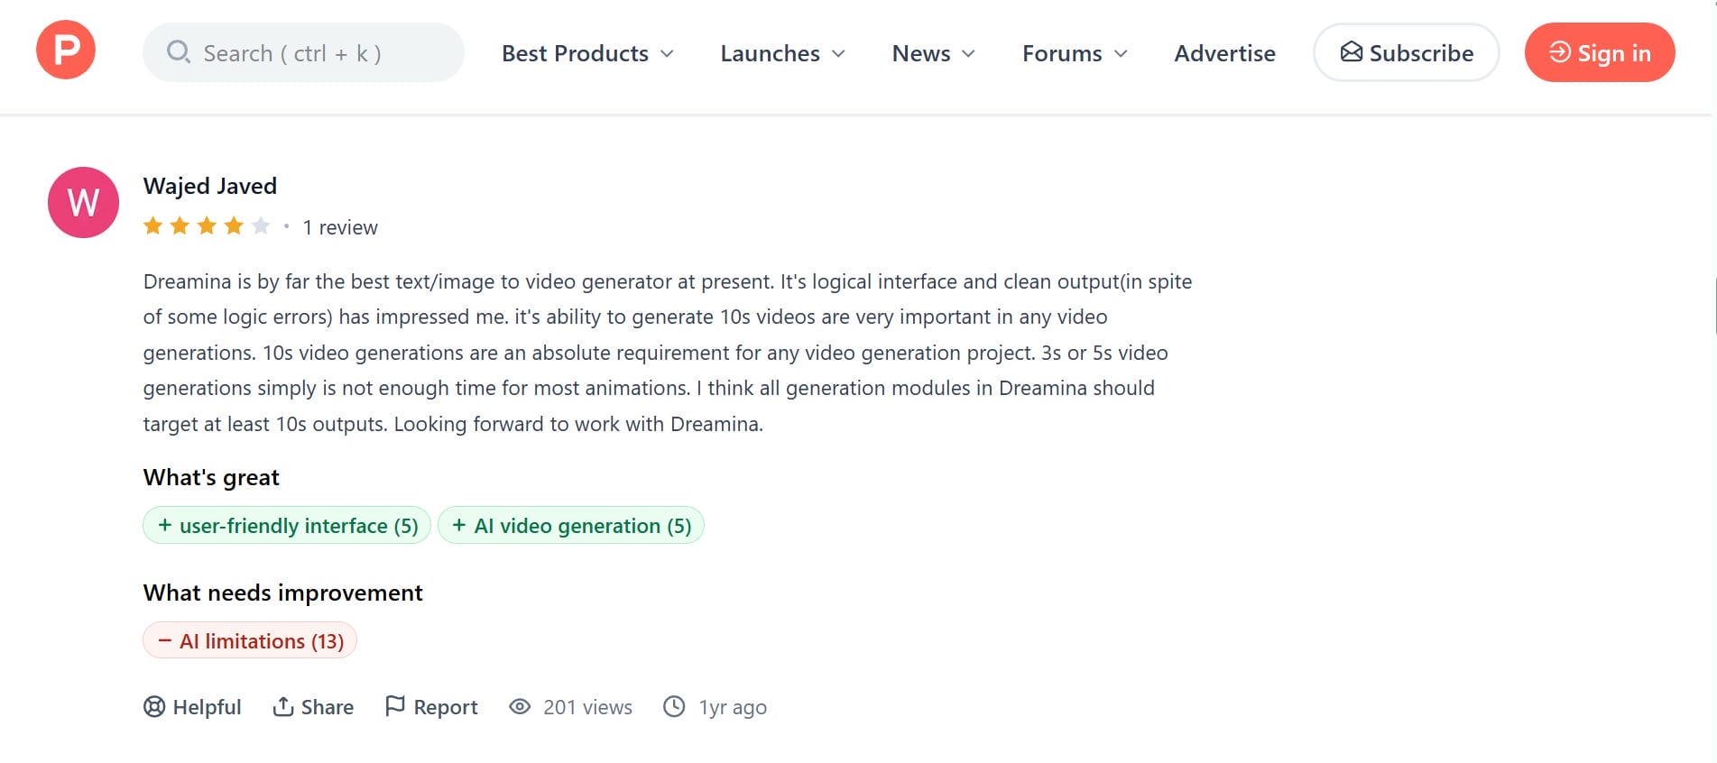Open Wajed Javed's avatar
This screenshot has width=1717, height=763.
83,202
